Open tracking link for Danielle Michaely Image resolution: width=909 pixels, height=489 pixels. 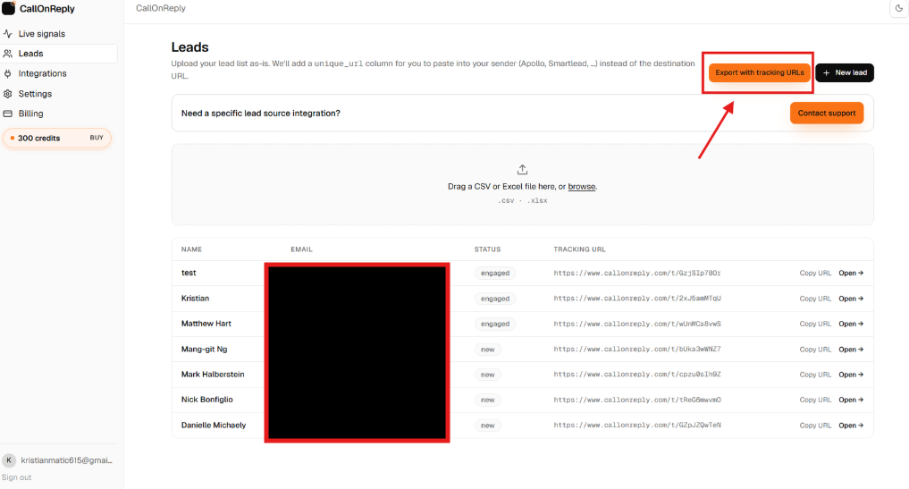[x=851, y=426]
